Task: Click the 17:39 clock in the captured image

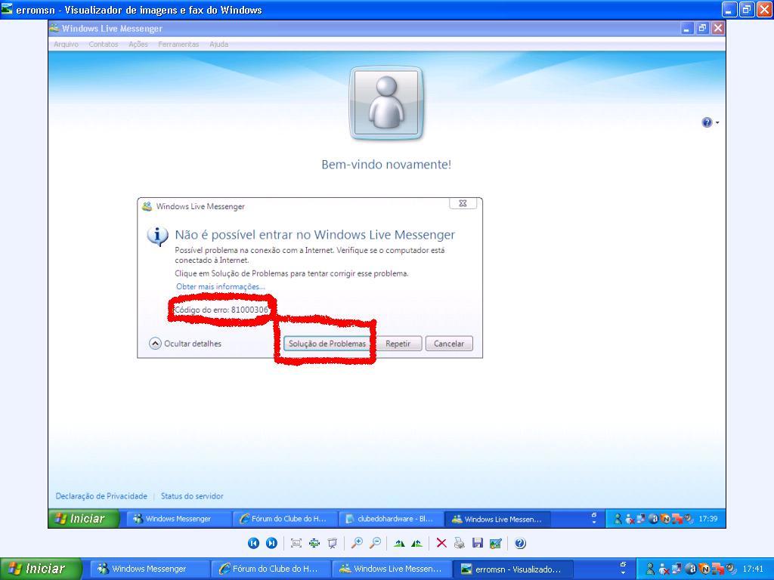Action: coord(708,519)
